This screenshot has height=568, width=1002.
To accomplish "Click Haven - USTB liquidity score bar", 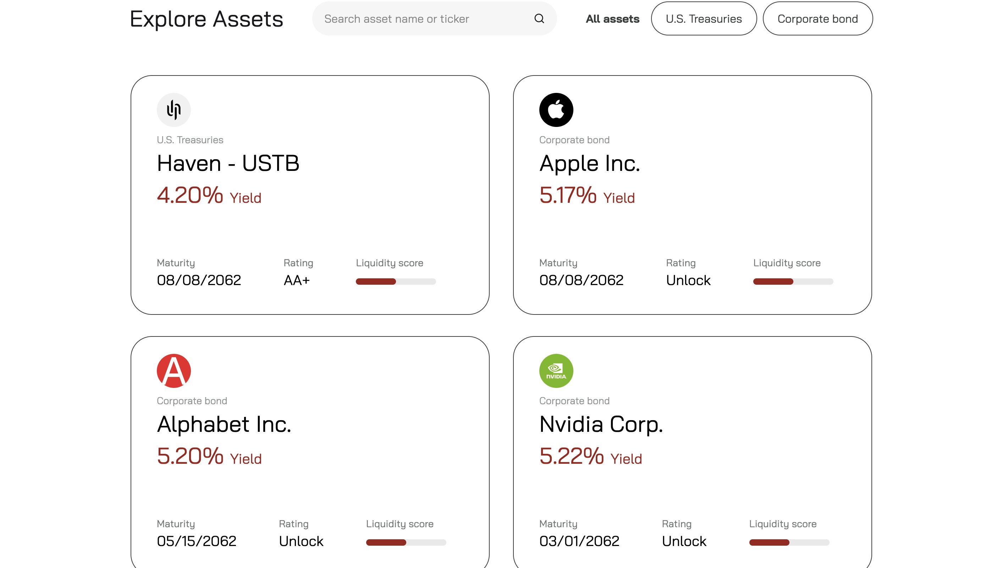I will point(395,281).
